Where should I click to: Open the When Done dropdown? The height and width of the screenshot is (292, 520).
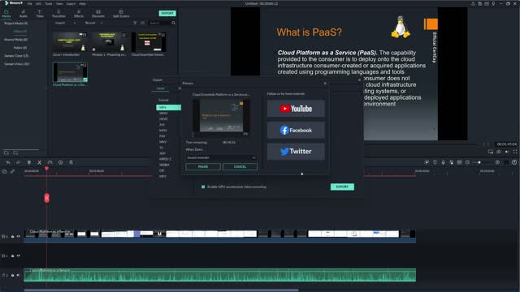[x=221, y=157]
